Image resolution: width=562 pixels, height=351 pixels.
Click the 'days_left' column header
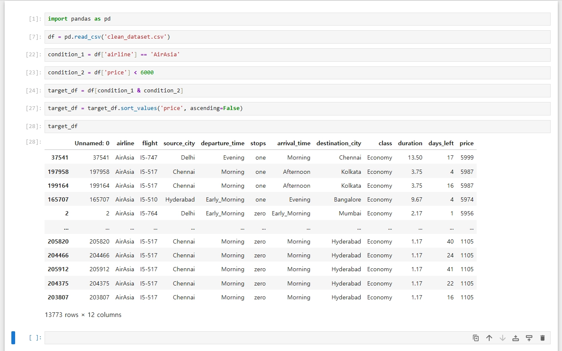pos(441,143)
